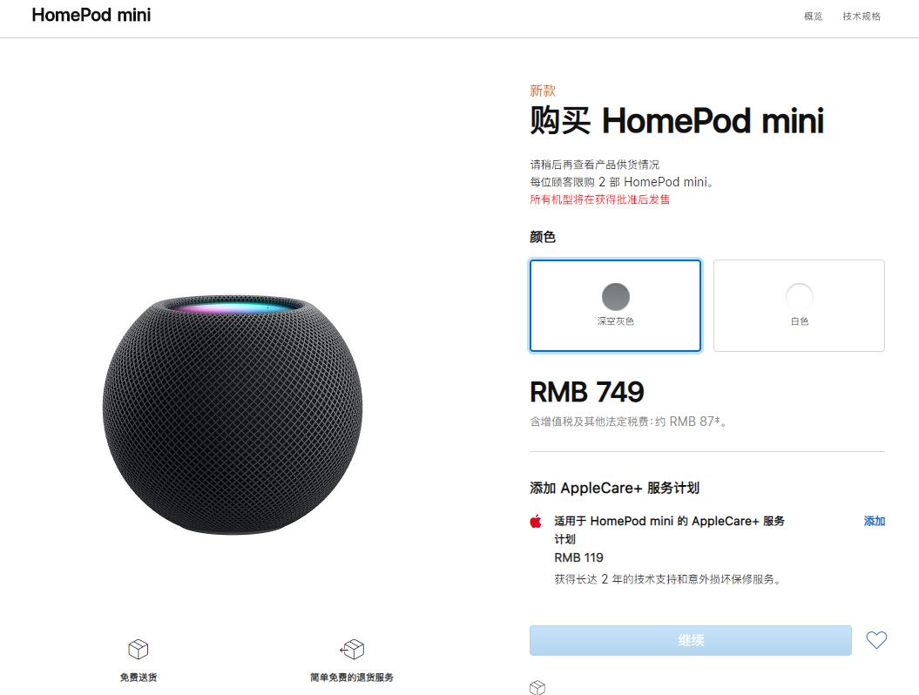The image size is (919, 695).
Task: Open the 概览 tab
Action: (813, 17)
